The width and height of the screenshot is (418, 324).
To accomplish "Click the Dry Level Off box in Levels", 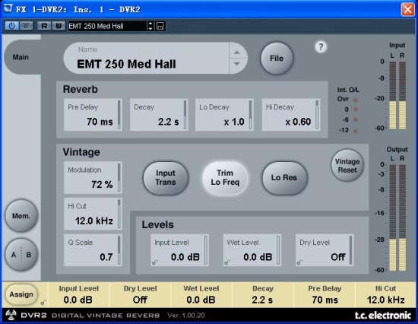I will click(x=325, y=250).
